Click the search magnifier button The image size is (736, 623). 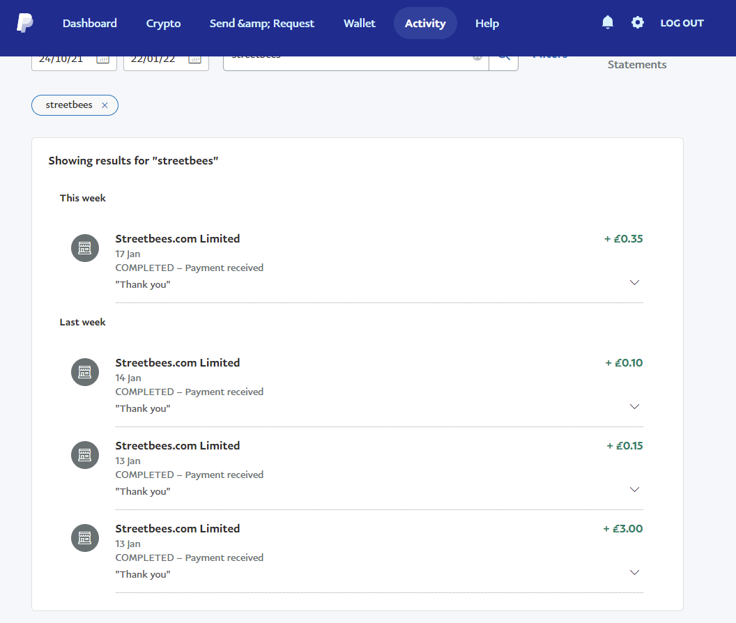[504, 63]
